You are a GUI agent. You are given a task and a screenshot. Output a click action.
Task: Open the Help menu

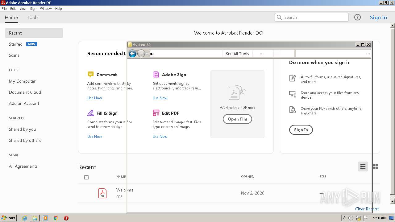click(59, 9)
